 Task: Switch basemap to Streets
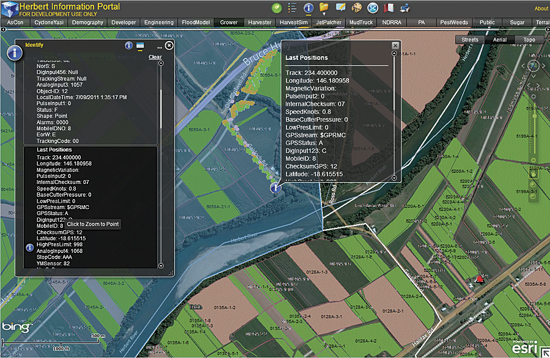[x=470, y=40]
